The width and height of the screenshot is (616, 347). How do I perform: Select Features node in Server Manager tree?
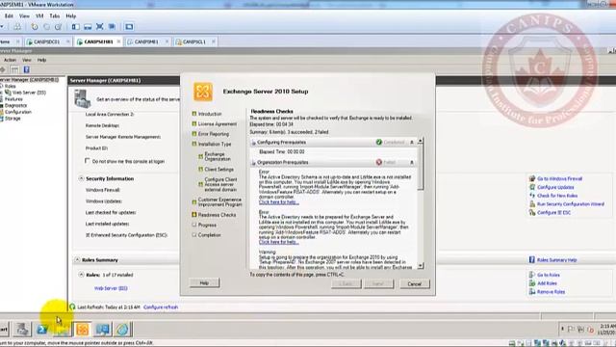coord(13,99)
